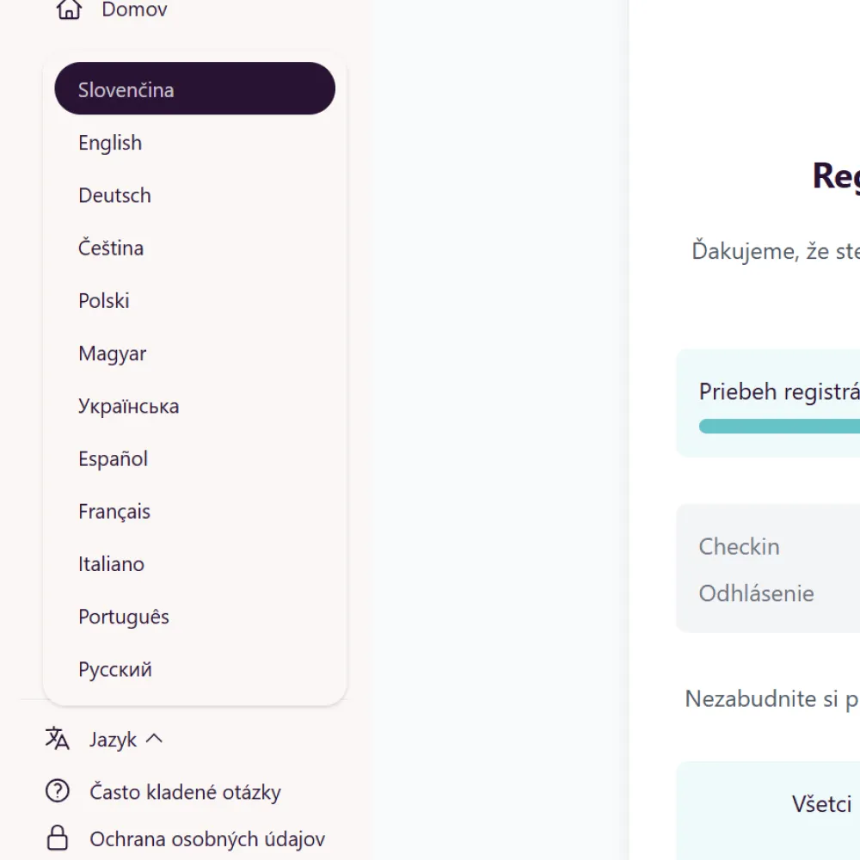Click the Jazyk translate icon

[57, 738]
